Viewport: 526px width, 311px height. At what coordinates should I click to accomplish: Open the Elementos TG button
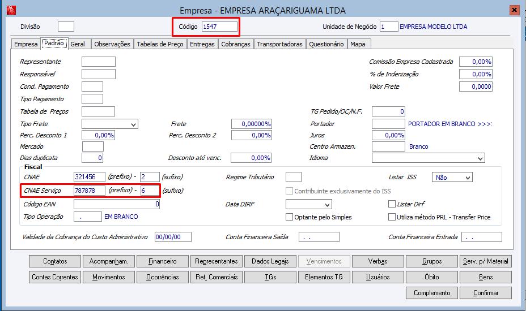point(324,277)
